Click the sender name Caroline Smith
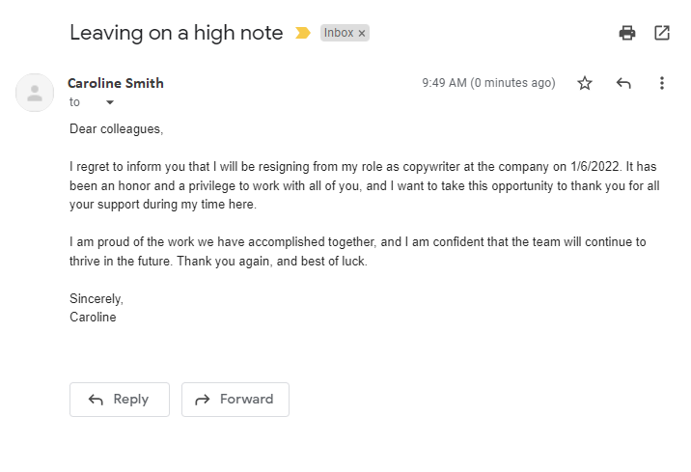691x472 pixels. click(x=116, y=83)
